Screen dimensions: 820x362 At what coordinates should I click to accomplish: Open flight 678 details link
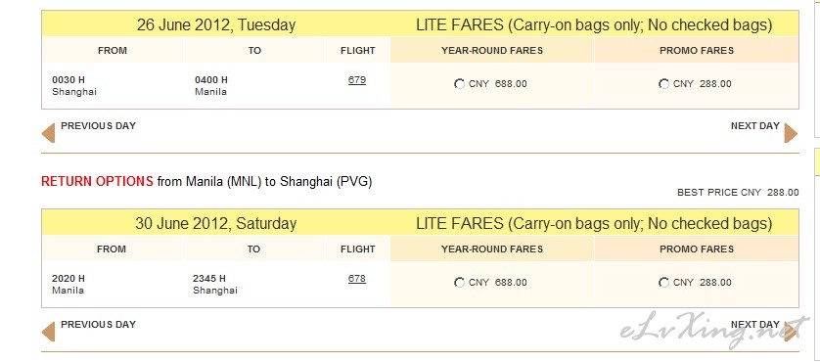coord(357,279)
